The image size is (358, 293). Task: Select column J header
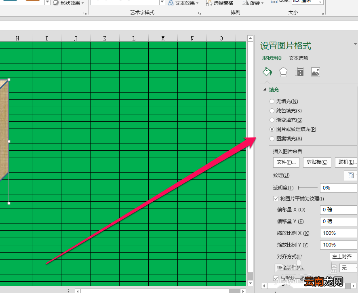point(76,38)
